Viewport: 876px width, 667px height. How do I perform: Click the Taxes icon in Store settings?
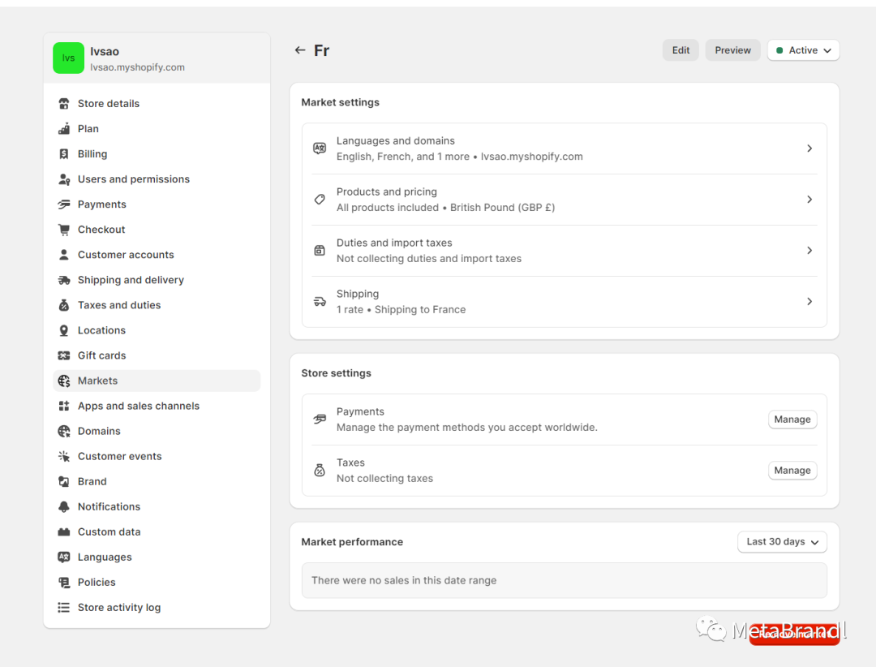coord(320,470)
